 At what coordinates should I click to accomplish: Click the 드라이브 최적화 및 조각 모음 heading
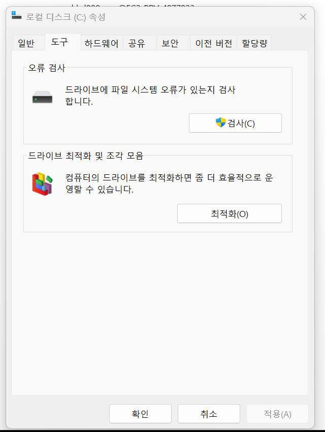[86, 156]
